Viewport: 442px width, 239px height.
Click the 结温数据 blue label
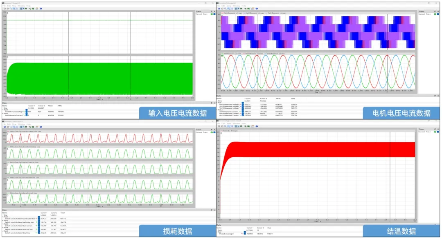401,231
